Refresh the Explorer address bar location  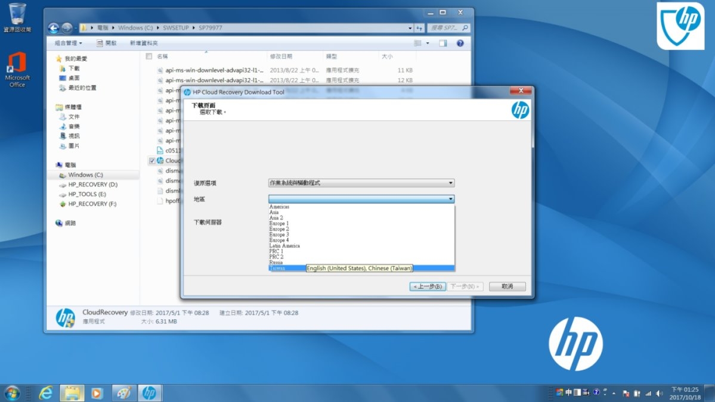click(419, 28)
